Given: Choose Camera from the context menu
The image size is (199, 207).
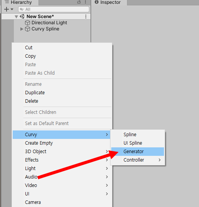Looking at the screenshot, I should (62, 202).
